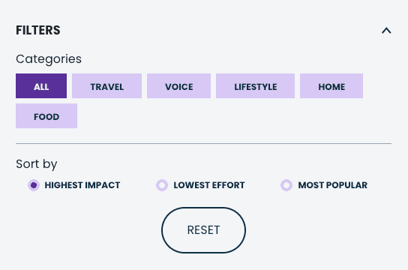The height and width of the screenshot is (270, 408).
Task: Reset all filters with the RESET button
Action: coord(203,230)
